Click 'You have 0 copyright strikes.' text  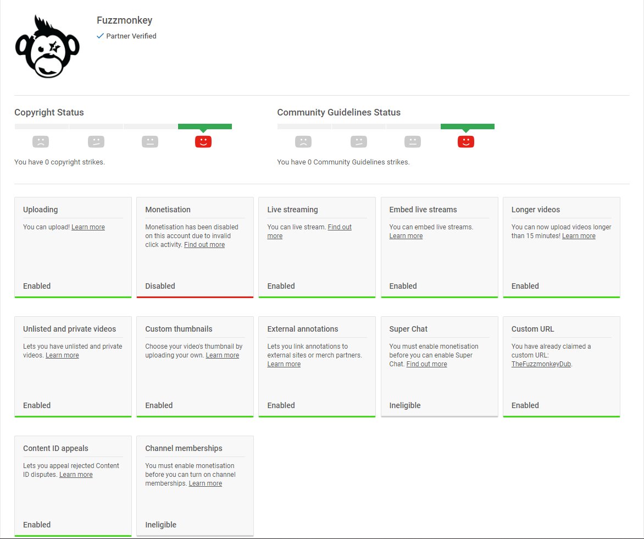click(x=59, y=162)
